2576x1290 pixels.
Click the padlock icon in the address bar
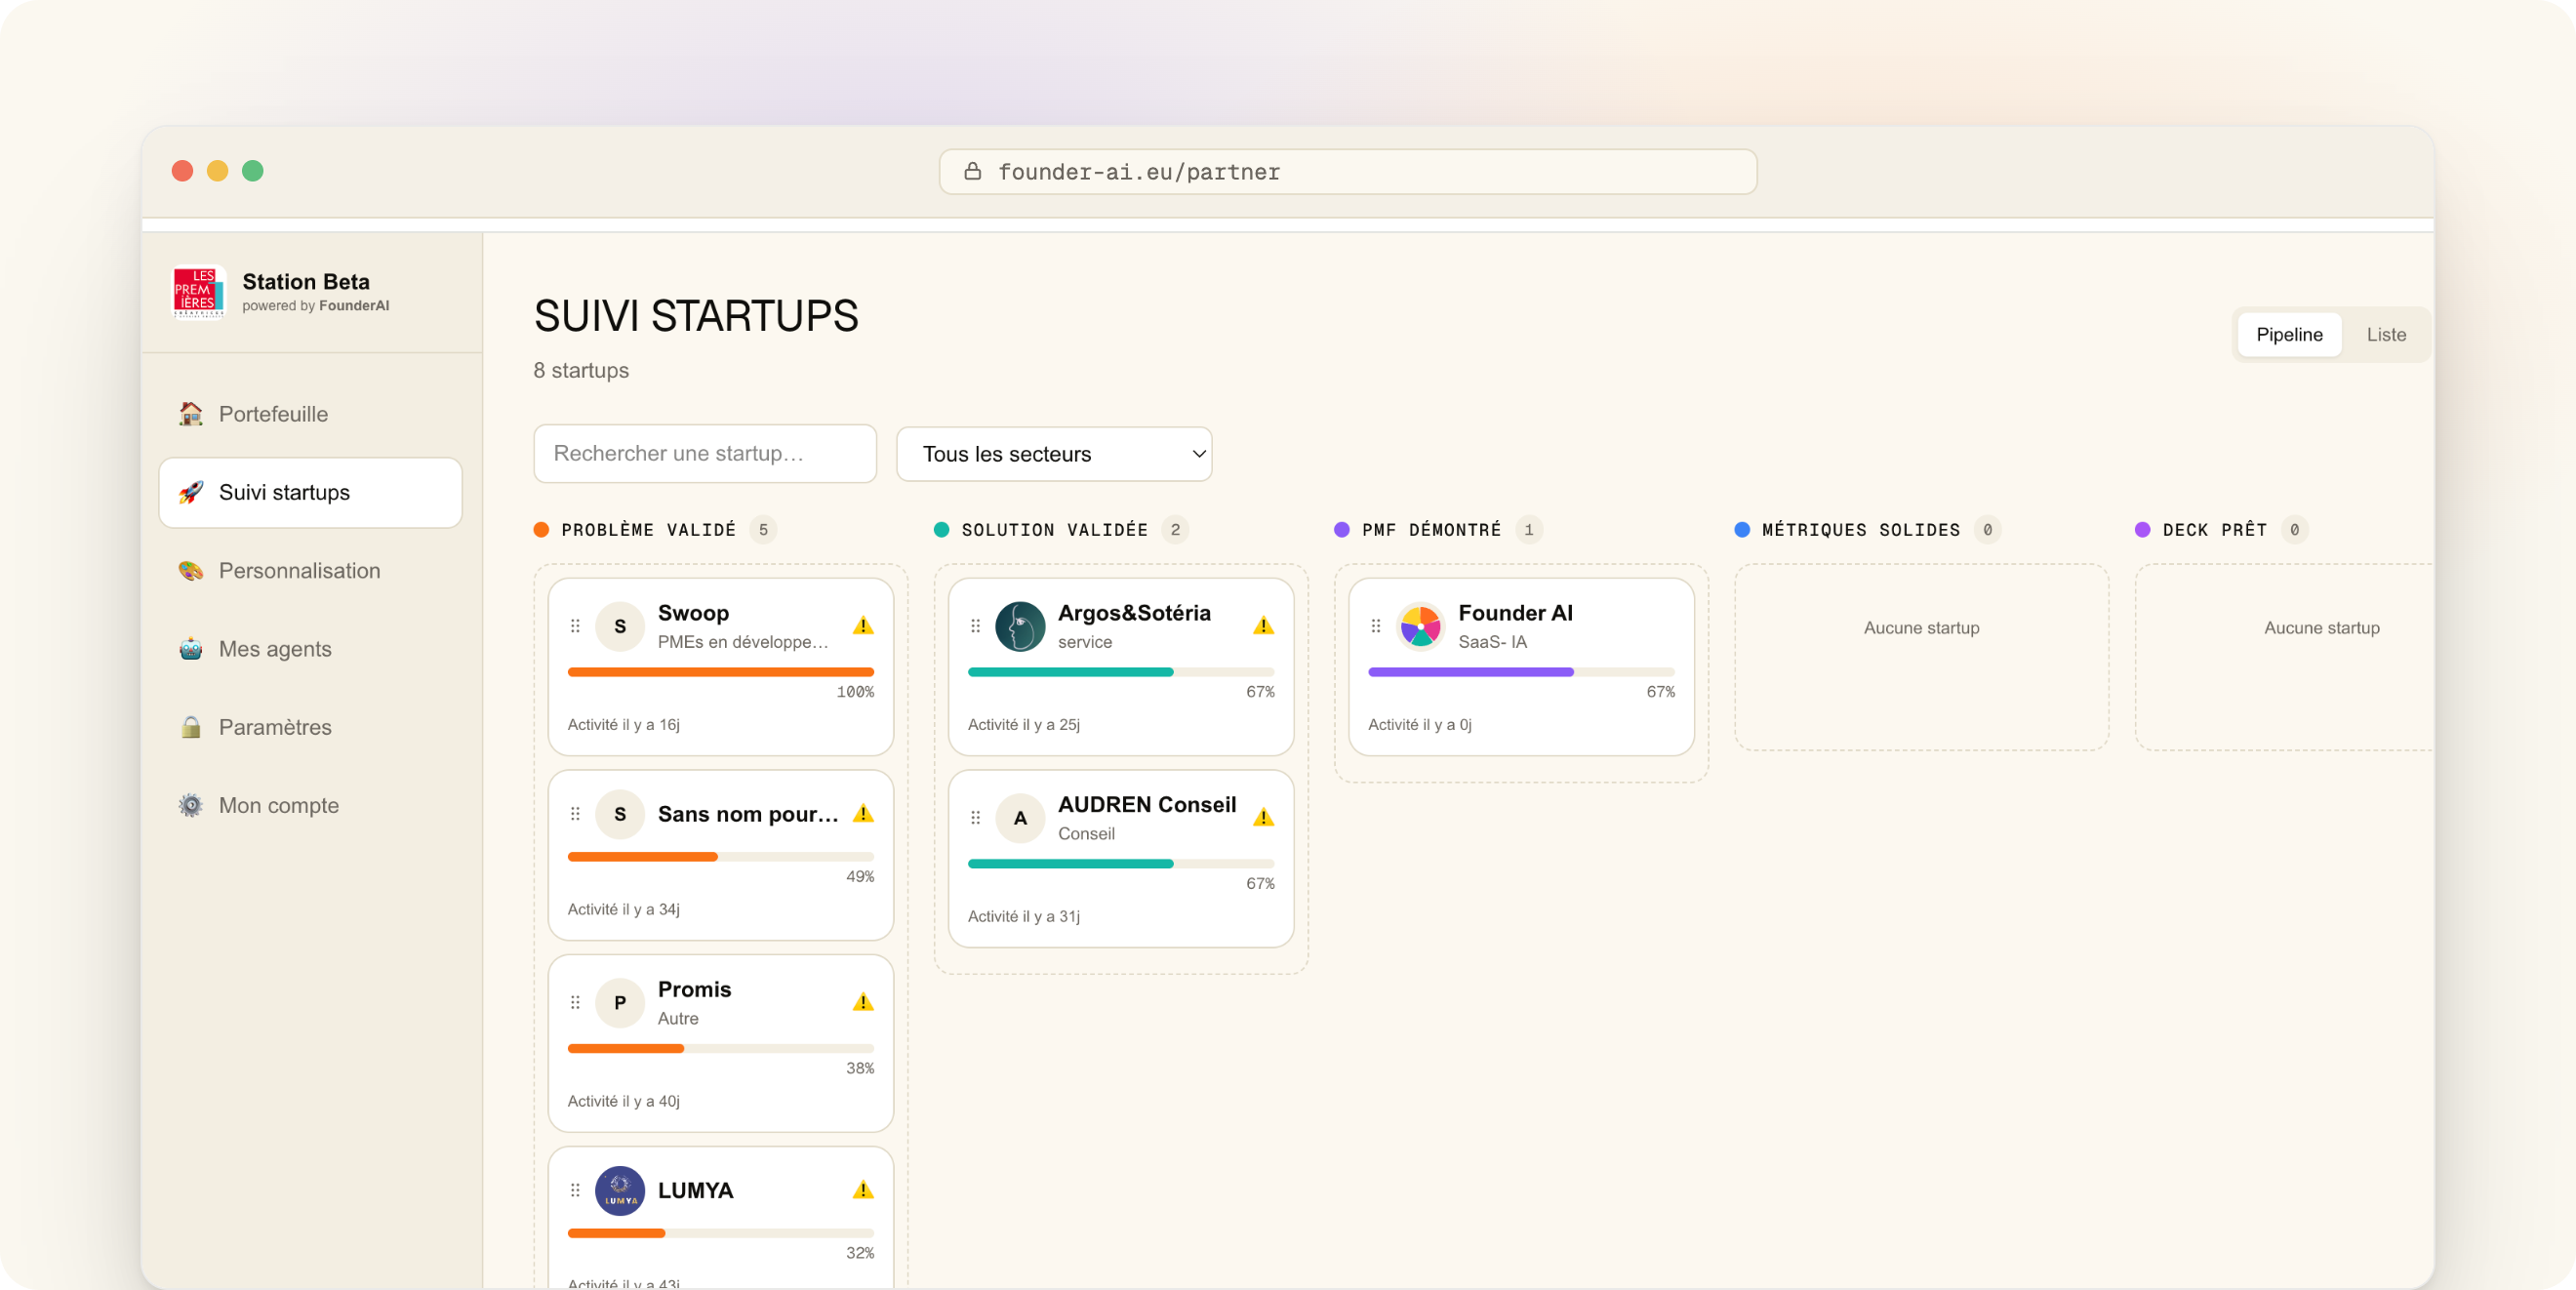click(972, 171)
